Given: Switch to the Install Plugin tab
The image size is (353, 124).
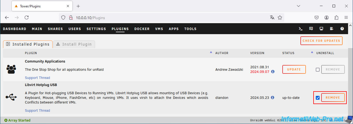Looking at the screenshot, I should [x=74, y=44].
